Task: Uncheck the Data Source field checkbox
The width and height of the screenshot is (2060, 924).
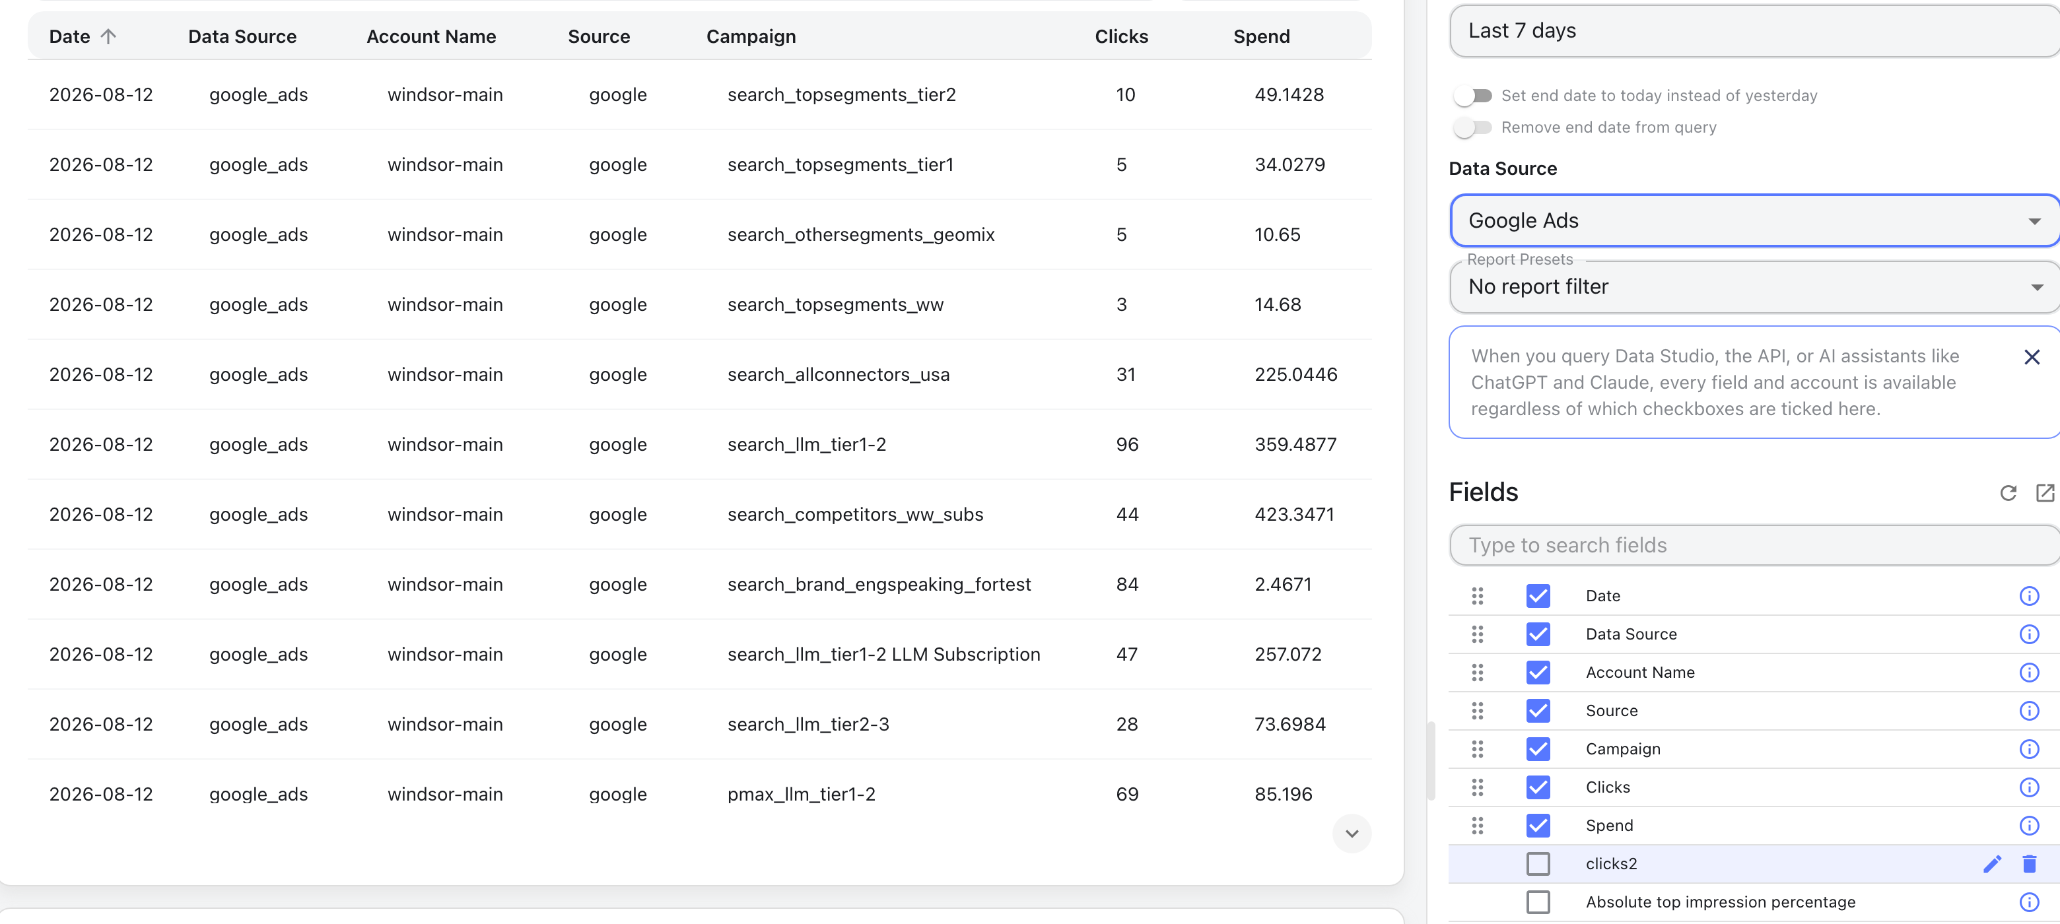Action: click(1538, 634)
